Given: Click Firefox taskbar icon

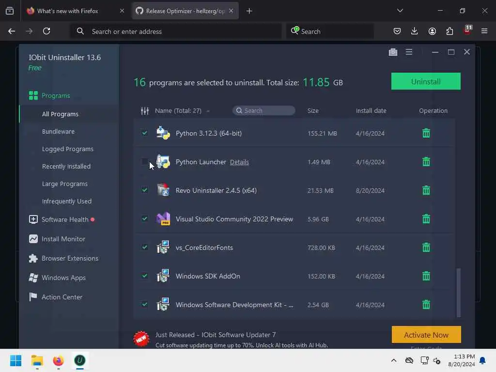Looking at the screenshot, I should [x=58, y=360].
